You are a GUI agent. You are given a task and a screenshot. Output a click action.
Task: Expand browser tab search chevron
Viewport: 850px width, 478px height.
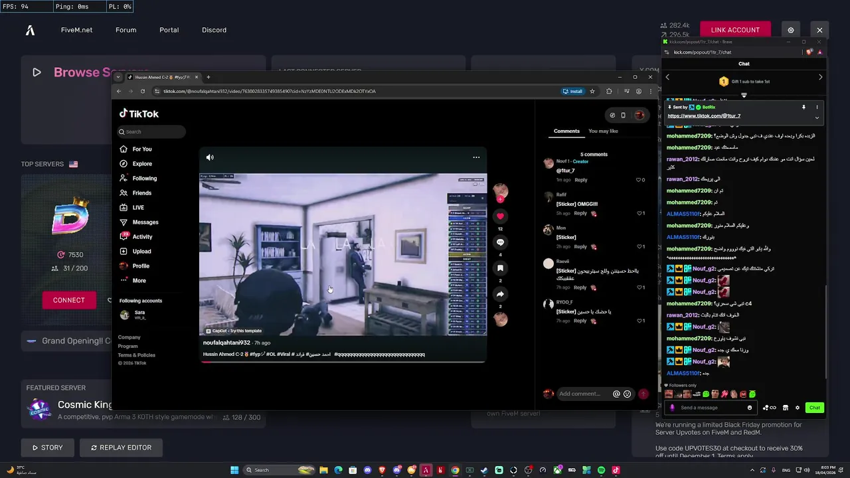(x=119, y=77)
